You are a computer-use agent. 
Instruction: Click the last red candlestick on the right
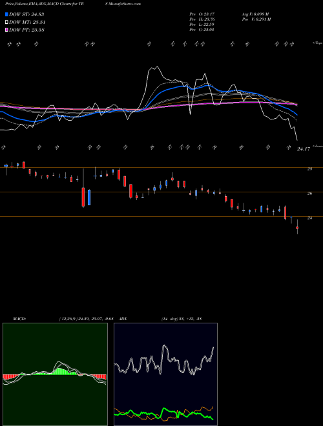click(x=297, y=228)
